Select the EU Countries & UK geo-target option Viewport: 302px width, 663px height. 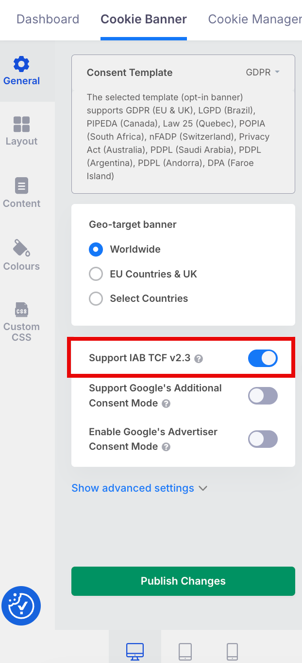tap(96, 274)
